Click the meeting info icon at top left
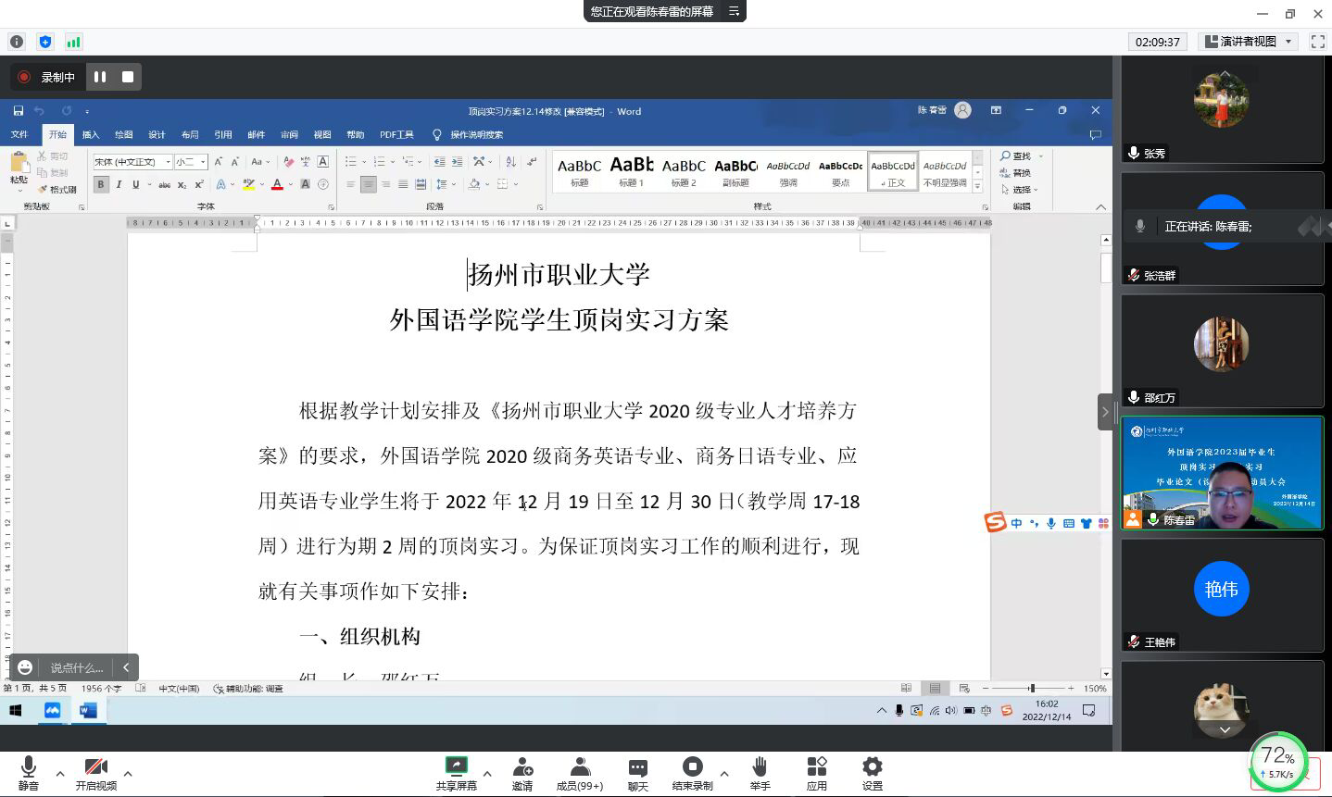Viewport: 1332px width, 797px height. (17, 42)
